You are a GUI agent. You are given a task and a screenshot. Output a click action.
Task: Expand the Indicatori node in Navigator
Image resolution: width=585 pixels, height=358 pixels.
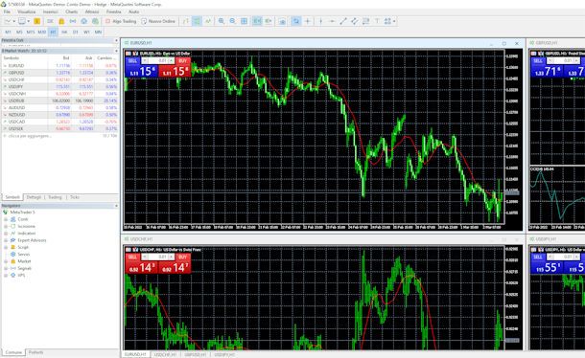(6, 234)
